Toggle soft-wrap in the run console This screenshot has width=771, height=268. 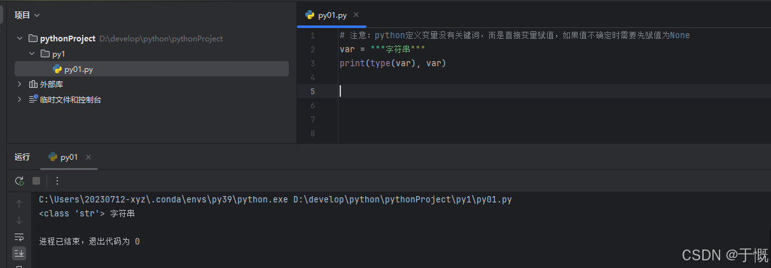click(19, 237)
